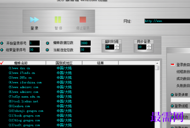The image size is (190, 128).
Task: Select the 蜘蛛数据总数 radio bullet
Action: click(47, 43)
